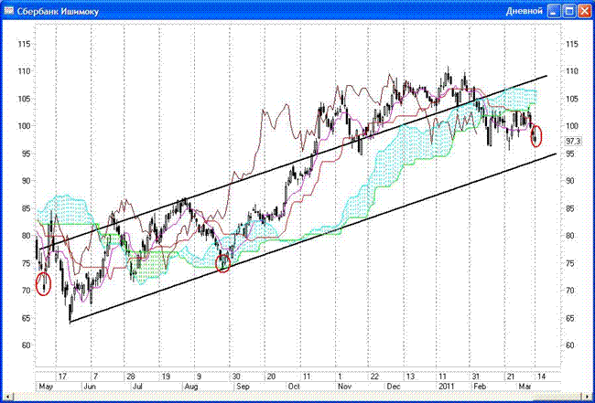Maximize the Сбербанк Ишимоку chart window
The height and width of the screenshot is (403, 595).
click(x=568, y=11)
